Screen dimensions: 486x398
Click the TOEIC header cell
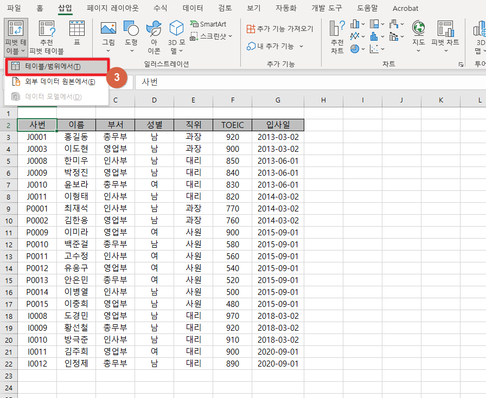[233, 125]
